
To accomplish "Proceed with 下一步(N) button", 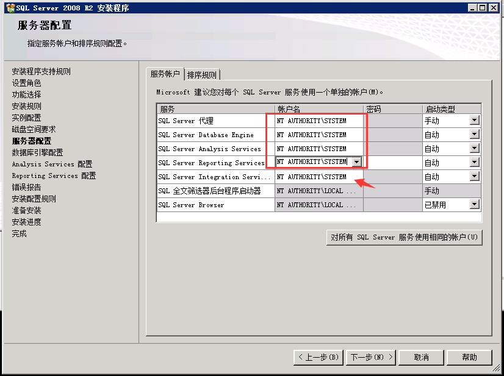I will click(371, 357).
